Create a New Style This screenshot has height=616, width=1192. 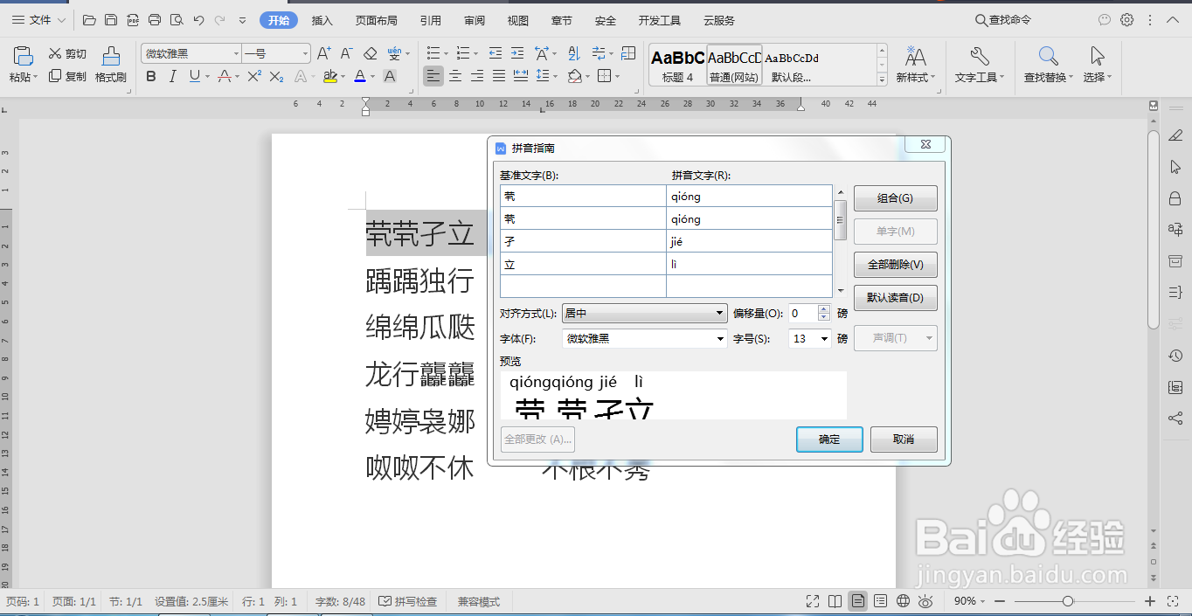(x=915, y=65)
